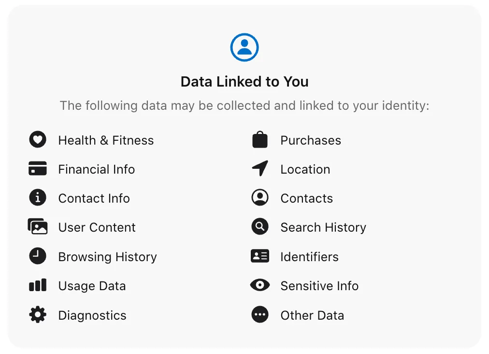Click the Location arrow icon
Image resolution: width=489 pixels, height=354 pixels.
(260, 169)
